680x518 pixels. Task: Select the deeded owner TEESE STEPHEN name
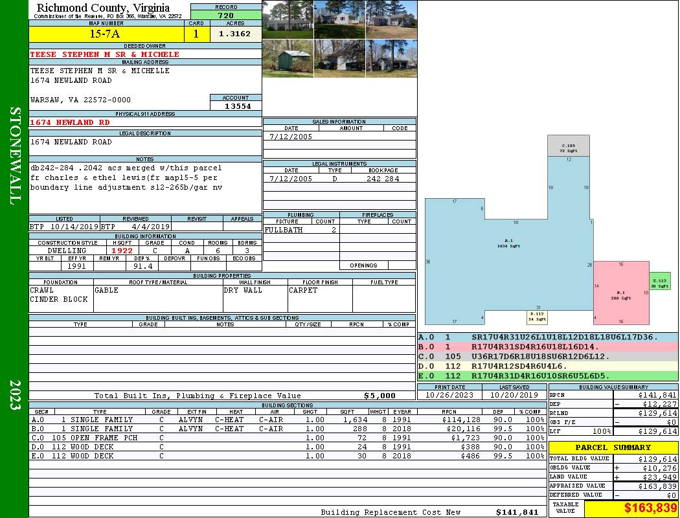104,54
